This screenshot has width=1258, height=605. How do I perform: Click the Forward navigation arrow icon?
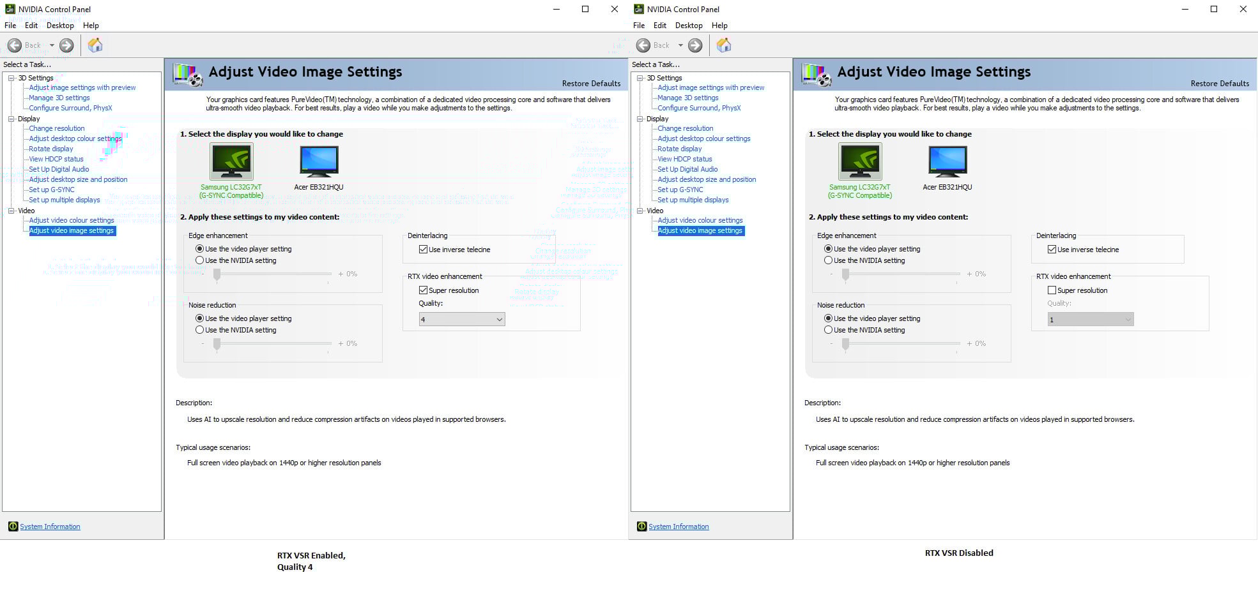click(66, 45)
